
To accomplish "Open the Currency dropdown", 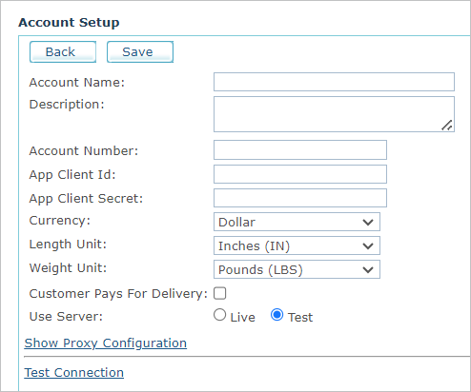I will [297, 222].
